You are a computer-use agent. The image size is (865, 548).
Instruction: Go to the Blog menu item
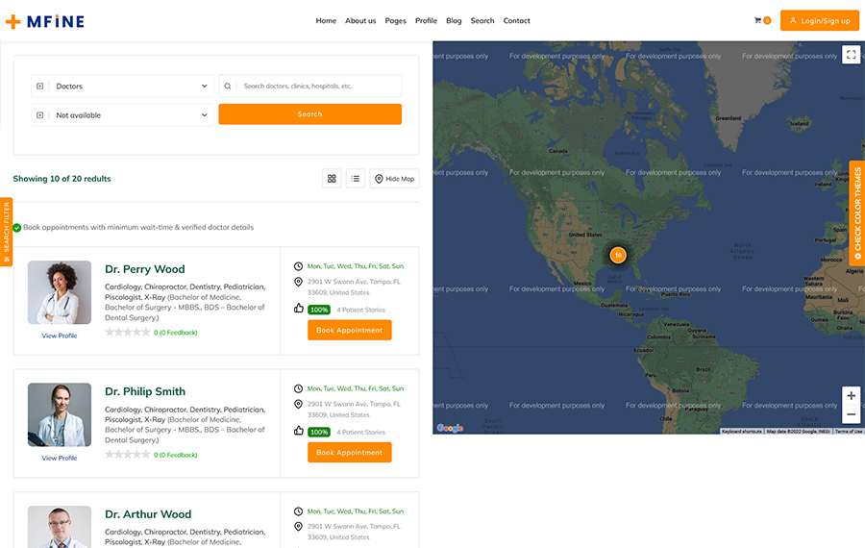pos(454,21)
